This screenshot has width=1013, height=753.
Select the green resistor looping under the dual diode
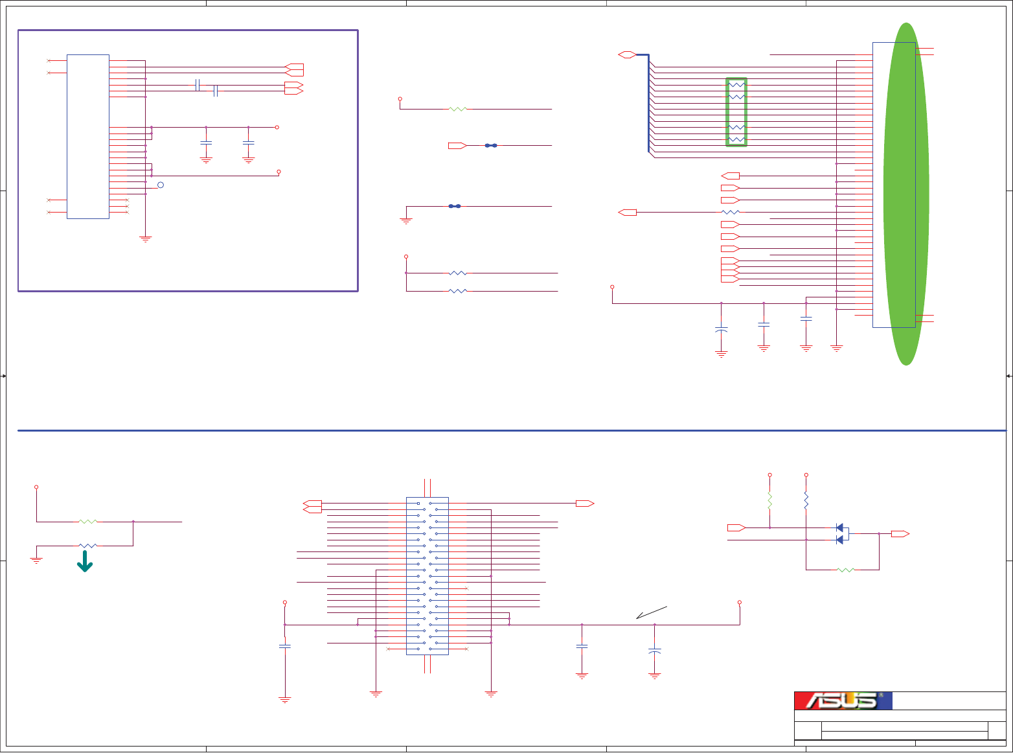tap(846, 570)
